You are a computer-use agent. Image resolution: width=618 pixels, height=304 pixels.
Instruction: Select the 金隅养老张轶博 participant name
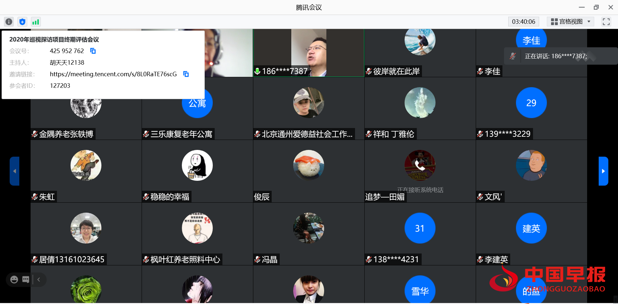66,134
